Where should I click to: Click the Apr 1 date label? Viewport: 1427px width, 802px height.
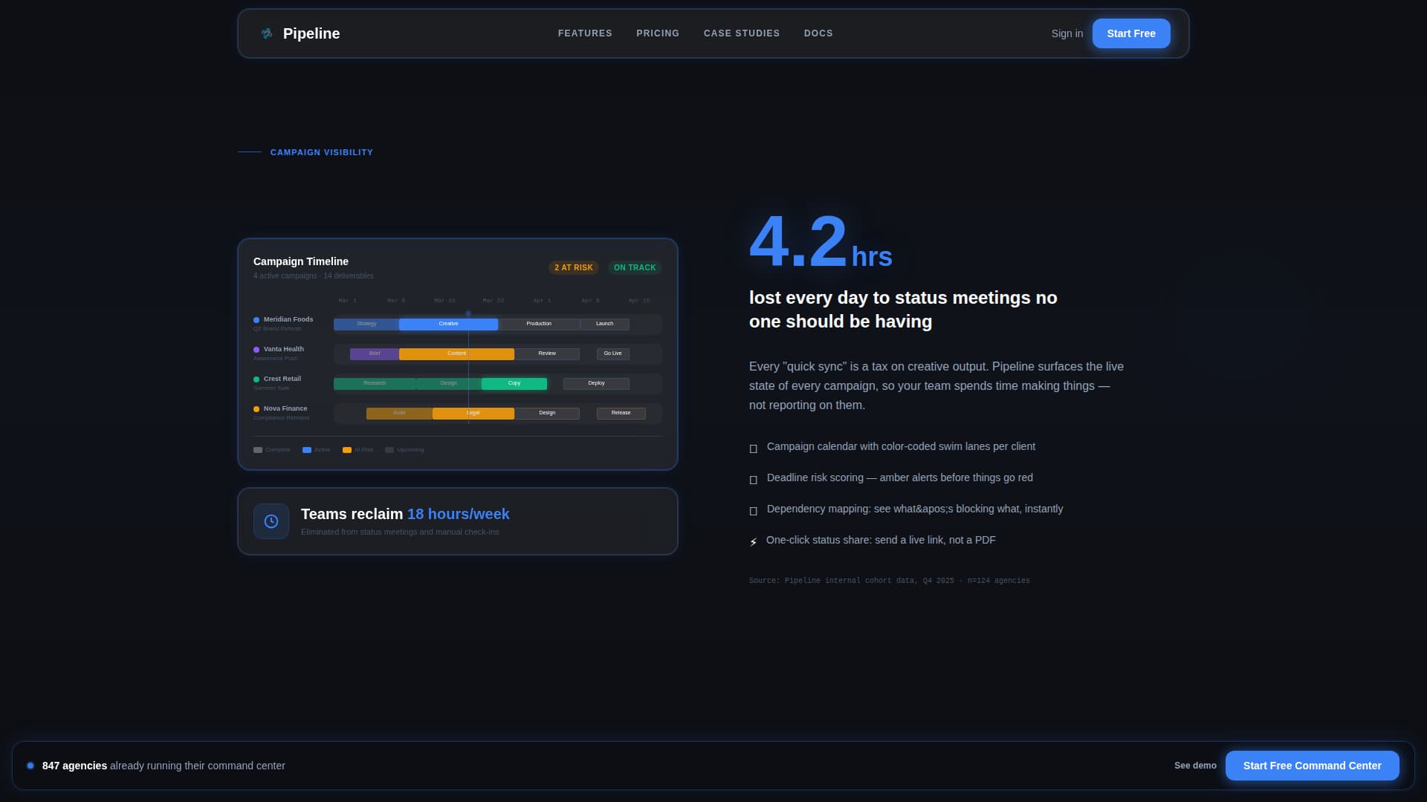tap(542, 301)
